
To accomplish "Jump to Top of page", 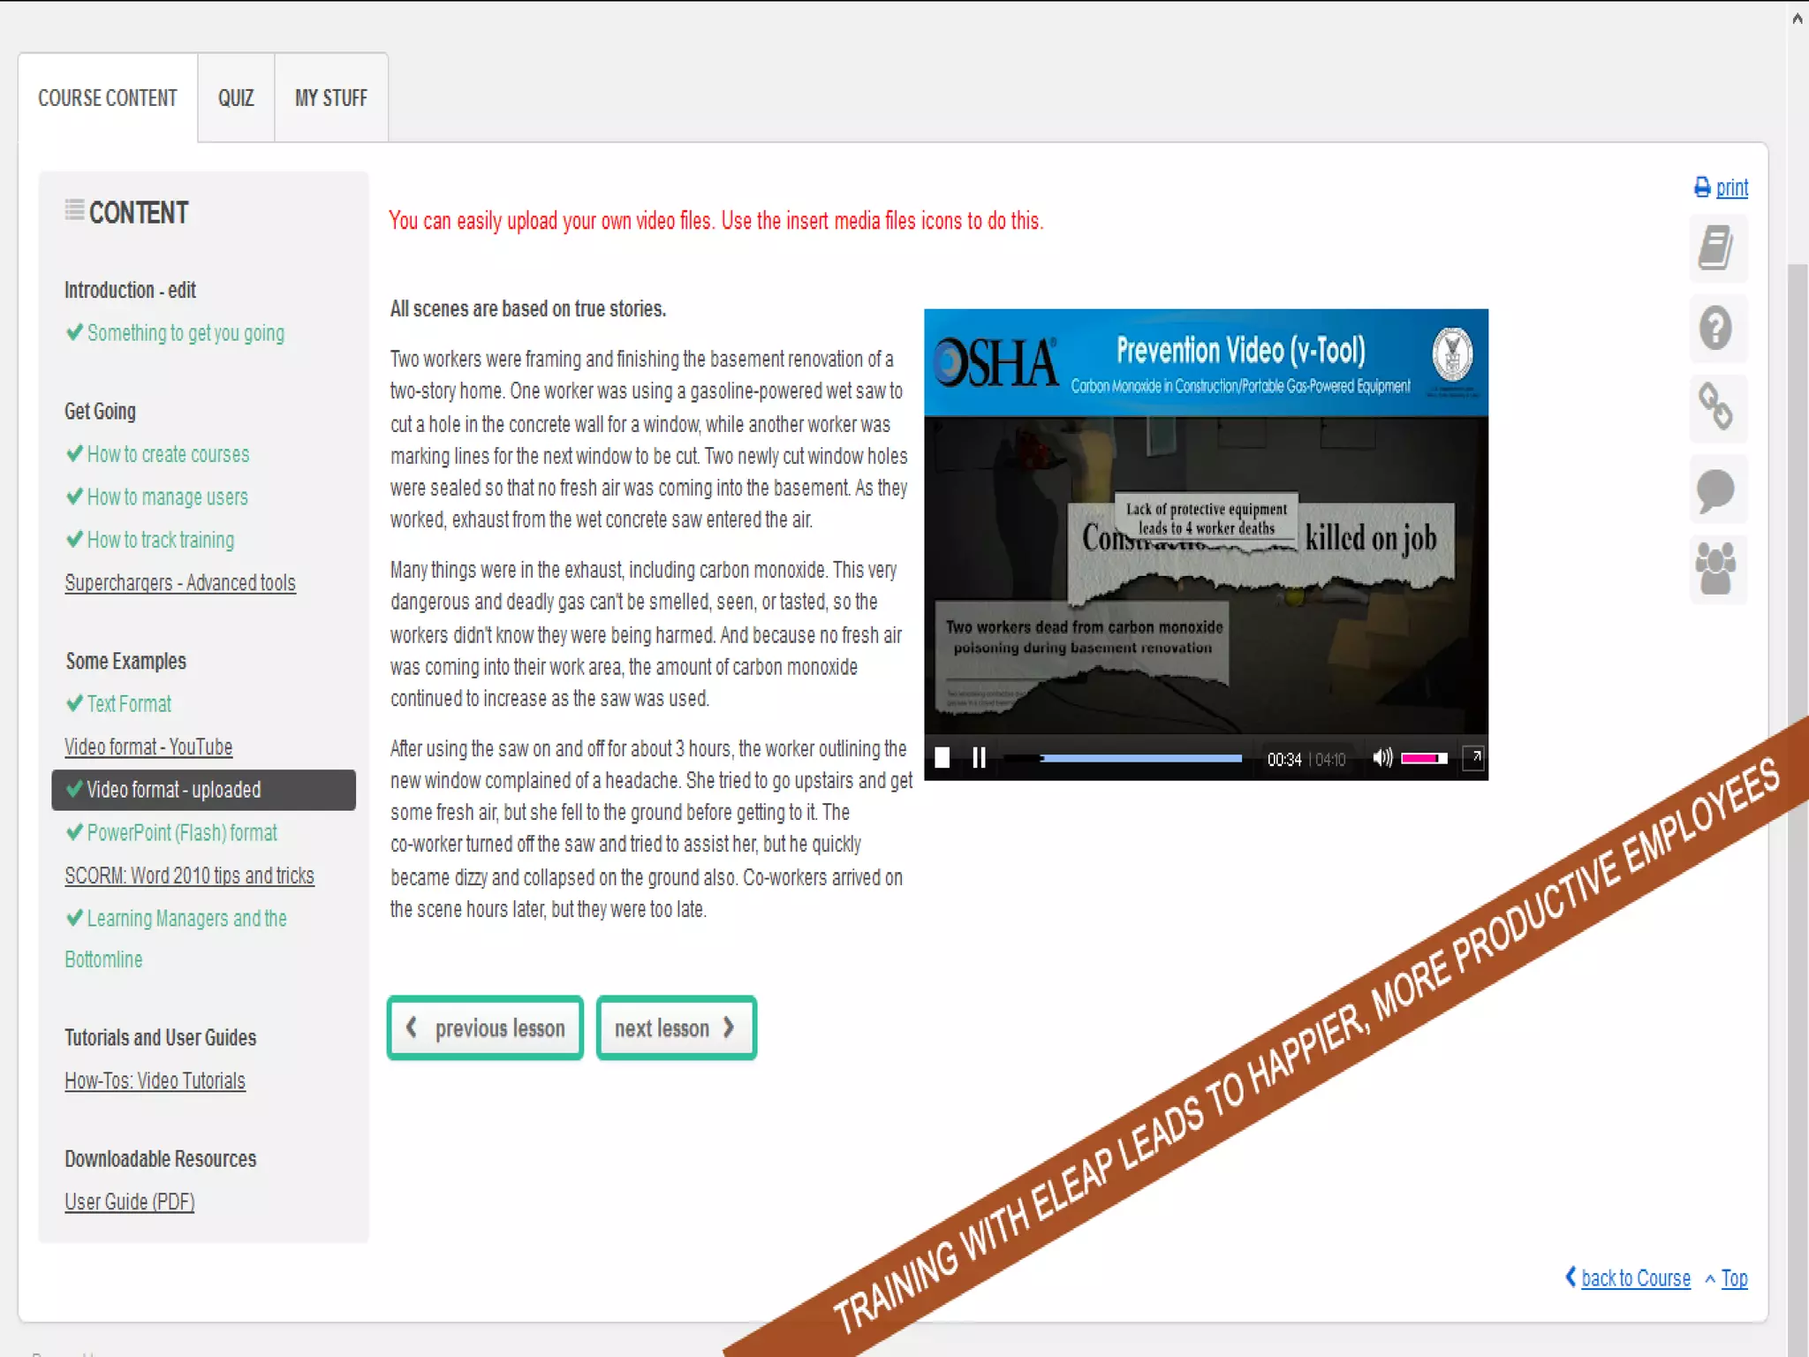I will coord(1734,1278).
